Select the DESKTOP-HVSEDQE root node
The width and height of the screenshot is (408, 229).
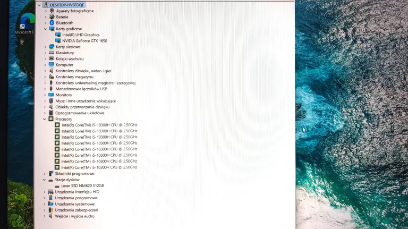[x=67, y=5]
